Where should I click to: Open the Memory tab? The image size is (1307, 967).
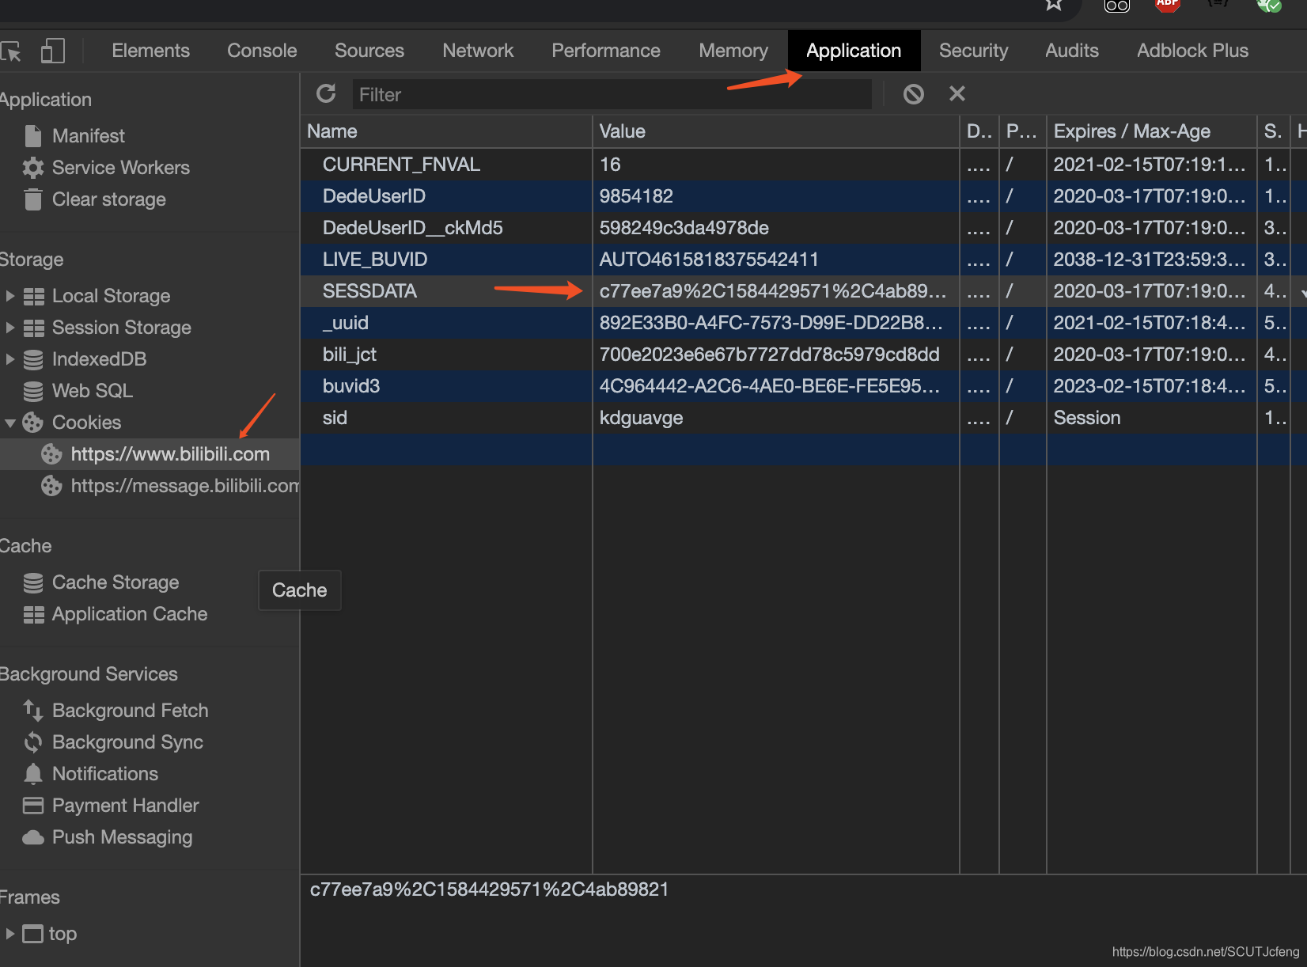[x=733, y=51]
